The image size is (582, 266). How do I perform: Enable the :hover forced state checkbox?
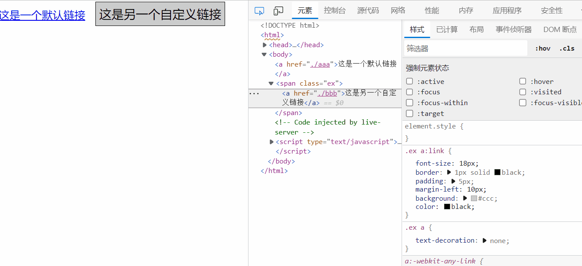(523, 81)
